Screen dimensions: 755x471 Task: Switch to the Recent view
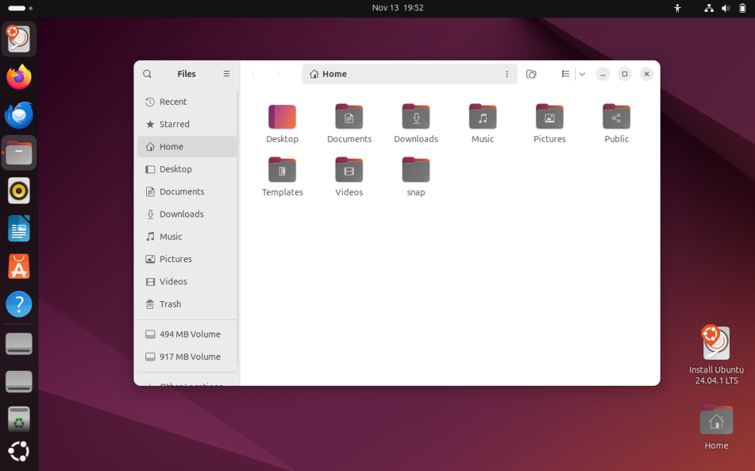172,101
